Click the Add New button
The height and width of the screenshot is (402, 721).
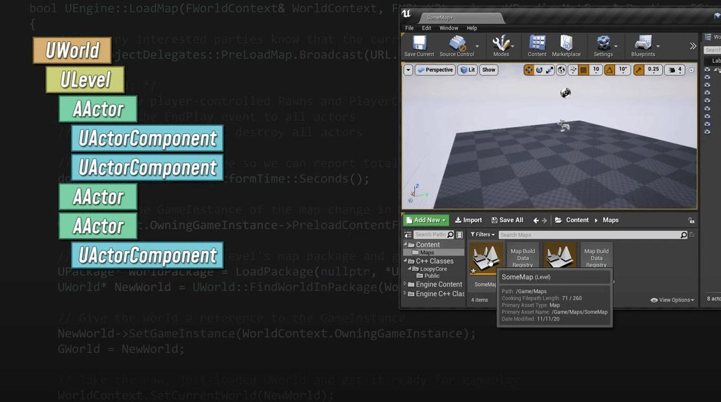point(426,220)
